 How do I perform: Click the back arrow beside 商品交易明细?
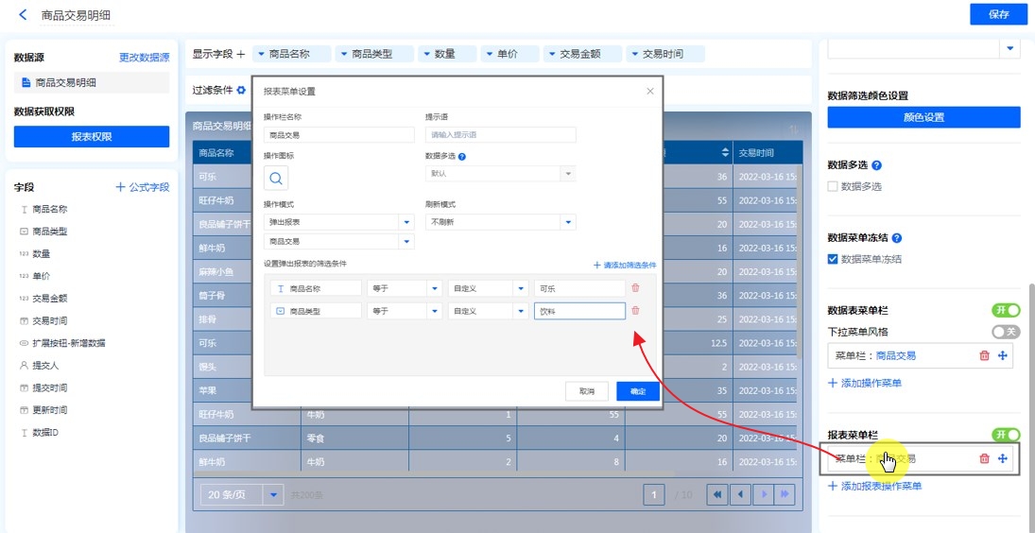pos(23,15)
